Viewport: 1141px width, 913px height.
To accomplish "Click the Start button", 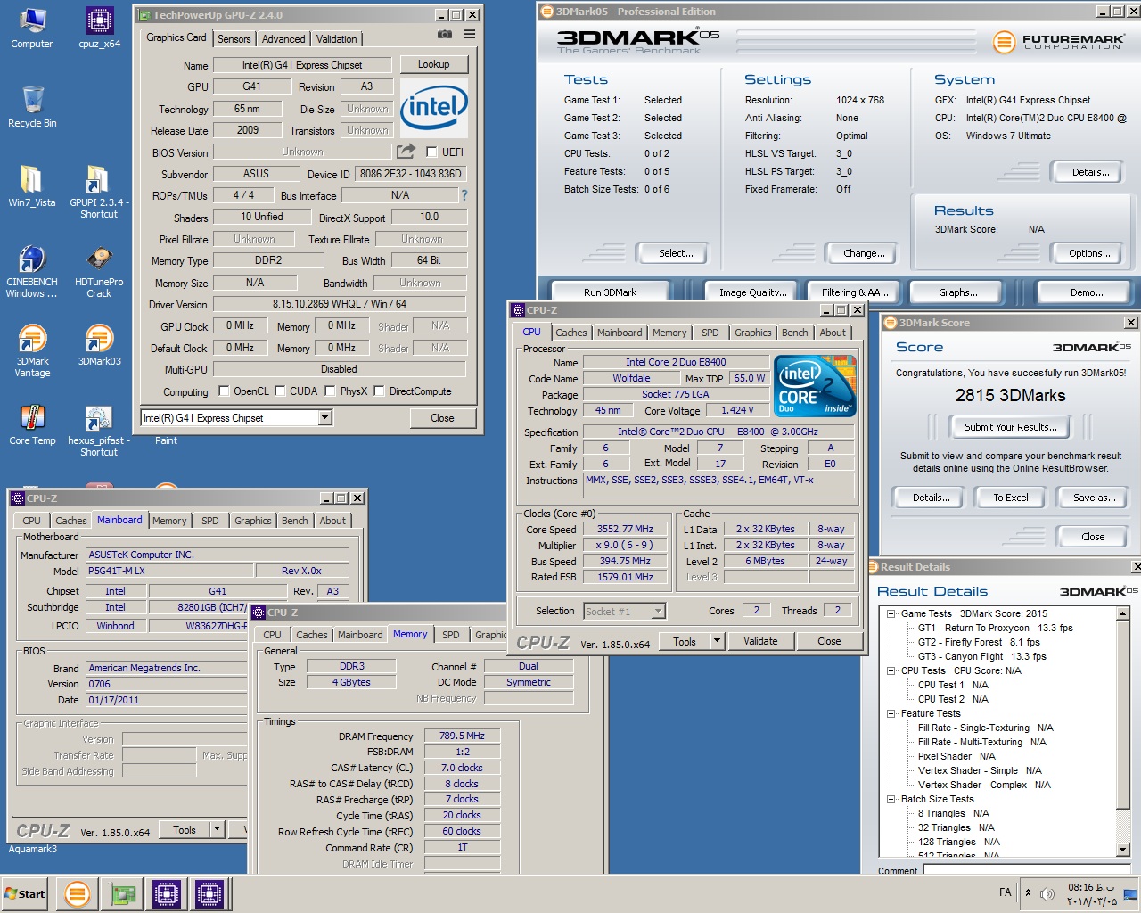I will tap(25, 893).
